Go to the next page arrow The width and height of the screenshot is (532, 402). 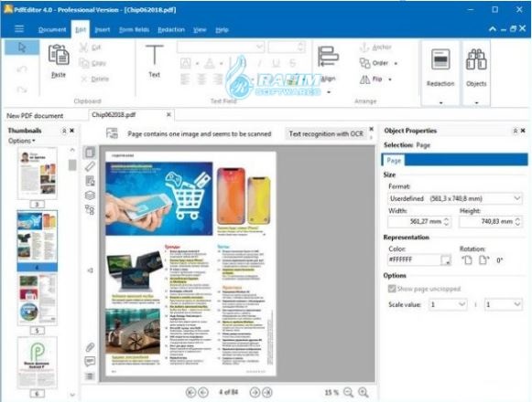pos(255,393)
